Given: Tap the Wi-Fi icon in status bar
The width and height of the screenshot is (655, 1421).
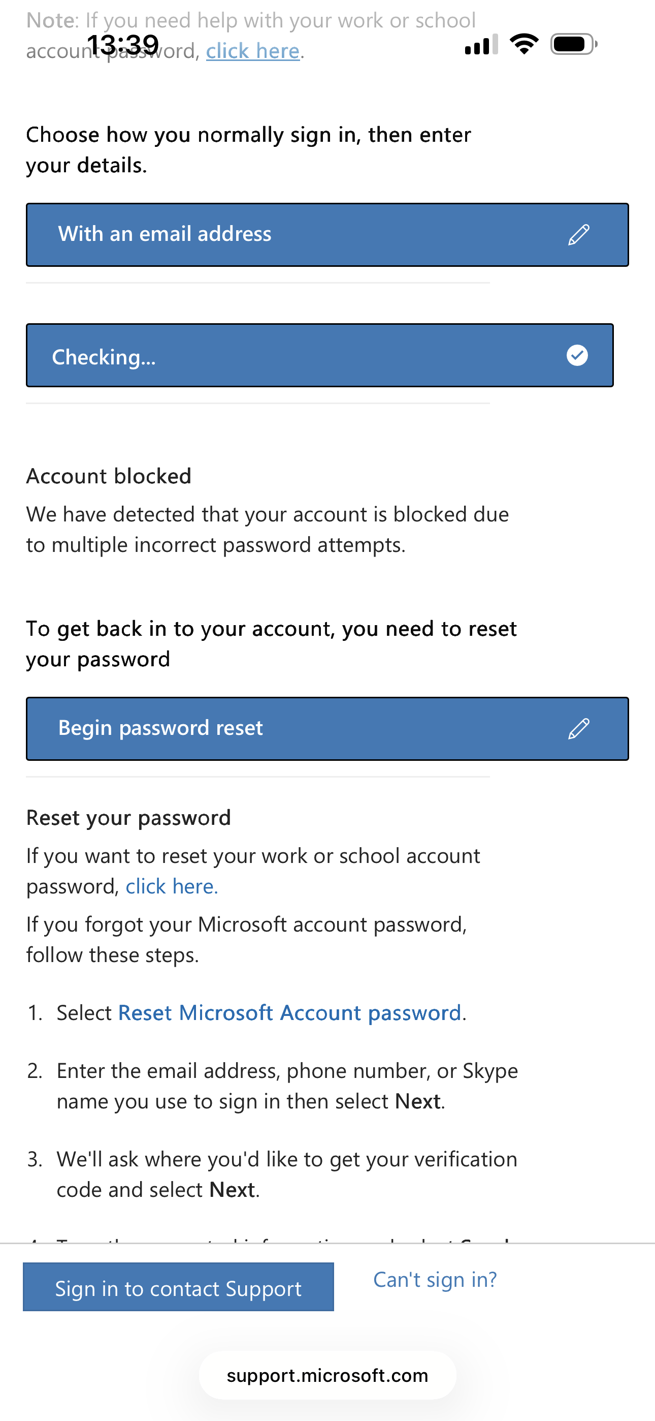Looking at the screenshot, I should click(524, 44).
